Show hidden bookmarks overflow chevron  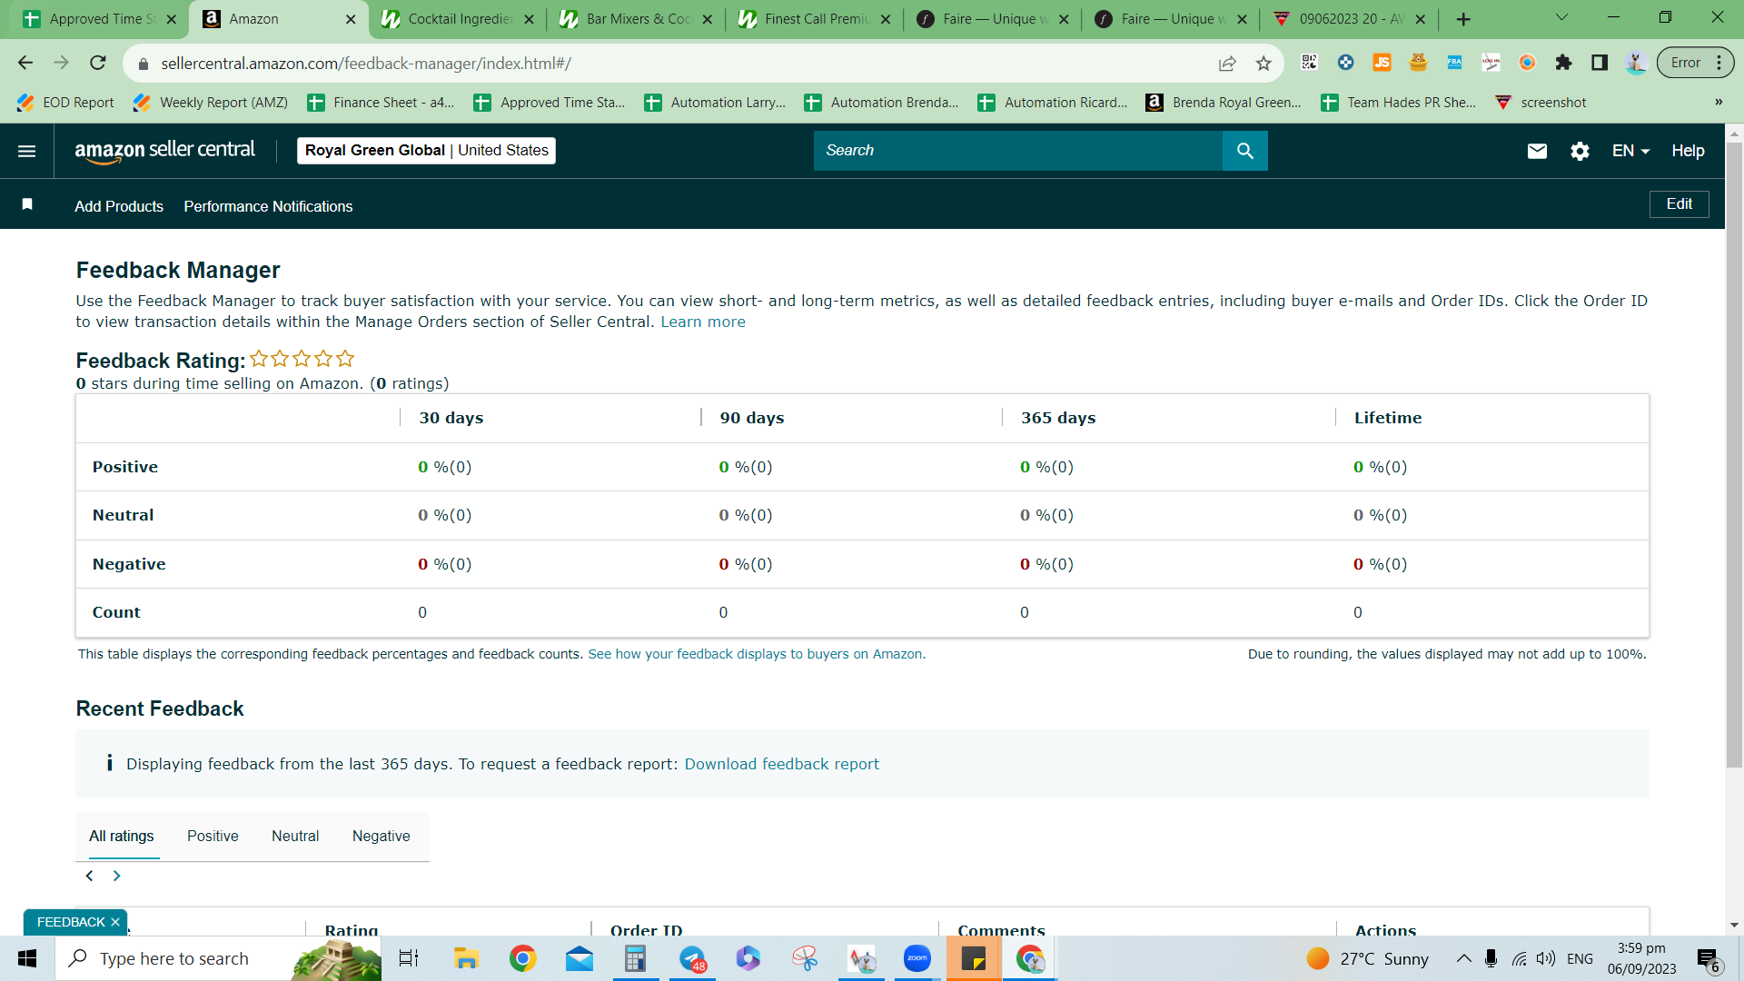click(x=1719, y=103)
